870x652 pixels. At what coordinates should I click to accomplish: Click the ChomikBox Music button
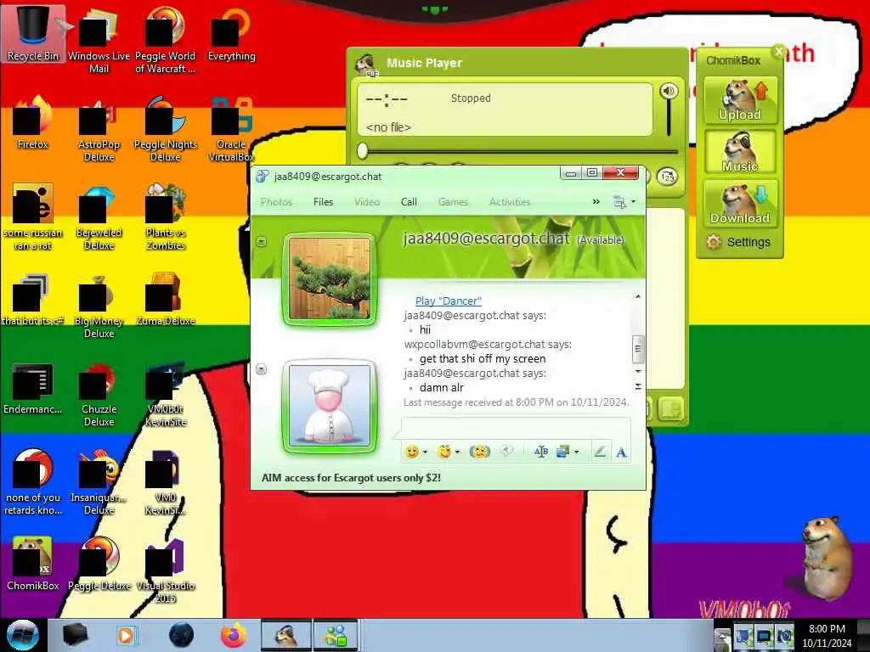[x=740, y=152]
